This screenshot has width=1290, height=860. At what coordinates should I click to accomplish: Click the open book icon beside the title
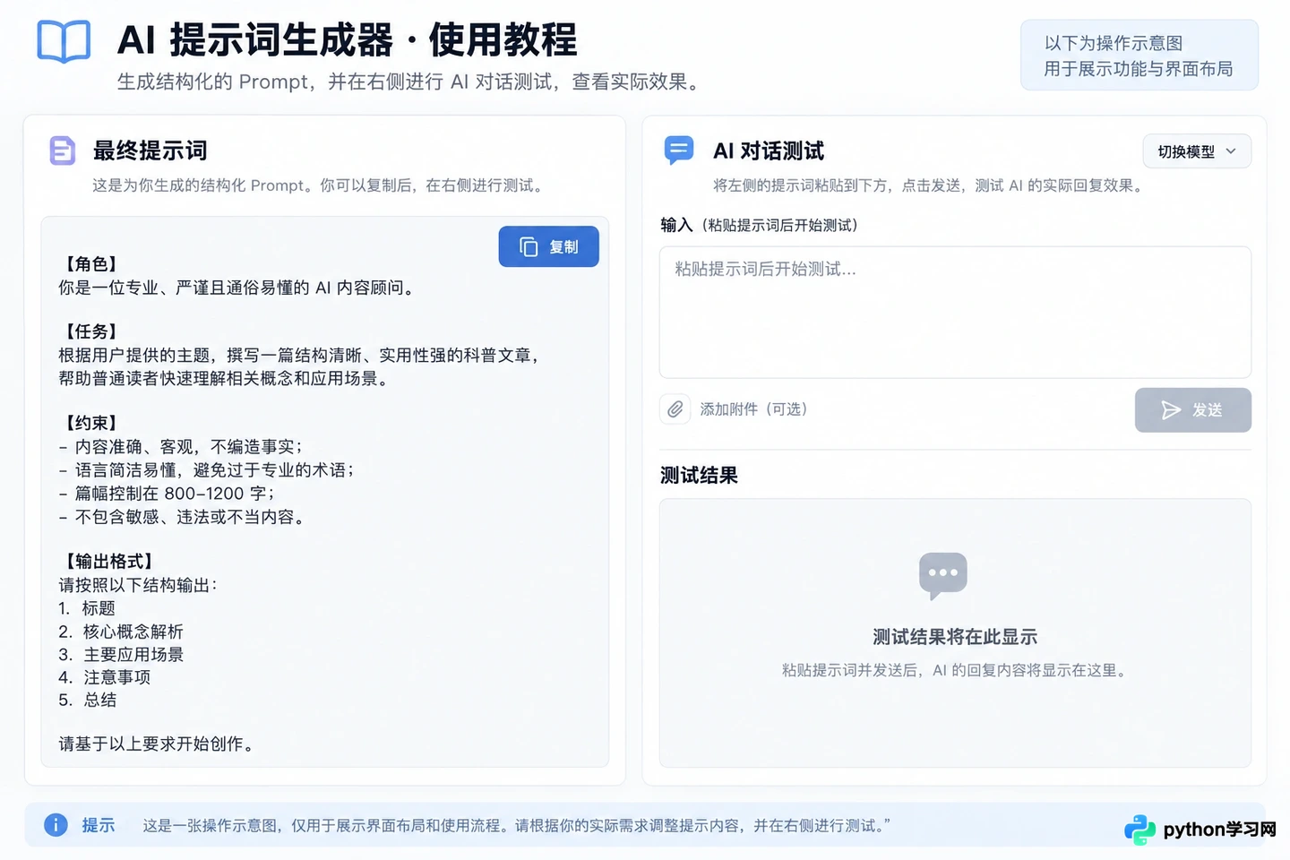coord(64,41)
